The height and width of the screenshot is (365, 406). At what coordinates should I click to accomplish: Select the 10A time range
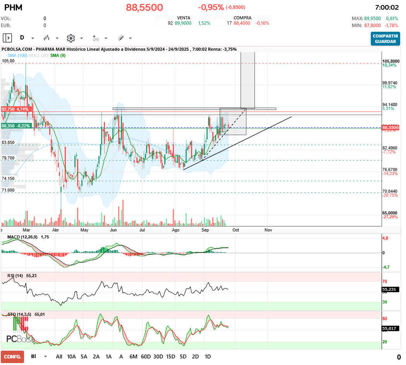coord(71,356)
